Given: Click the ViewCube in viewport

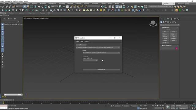Looking at the screenshot, I should tap(153, 23).
